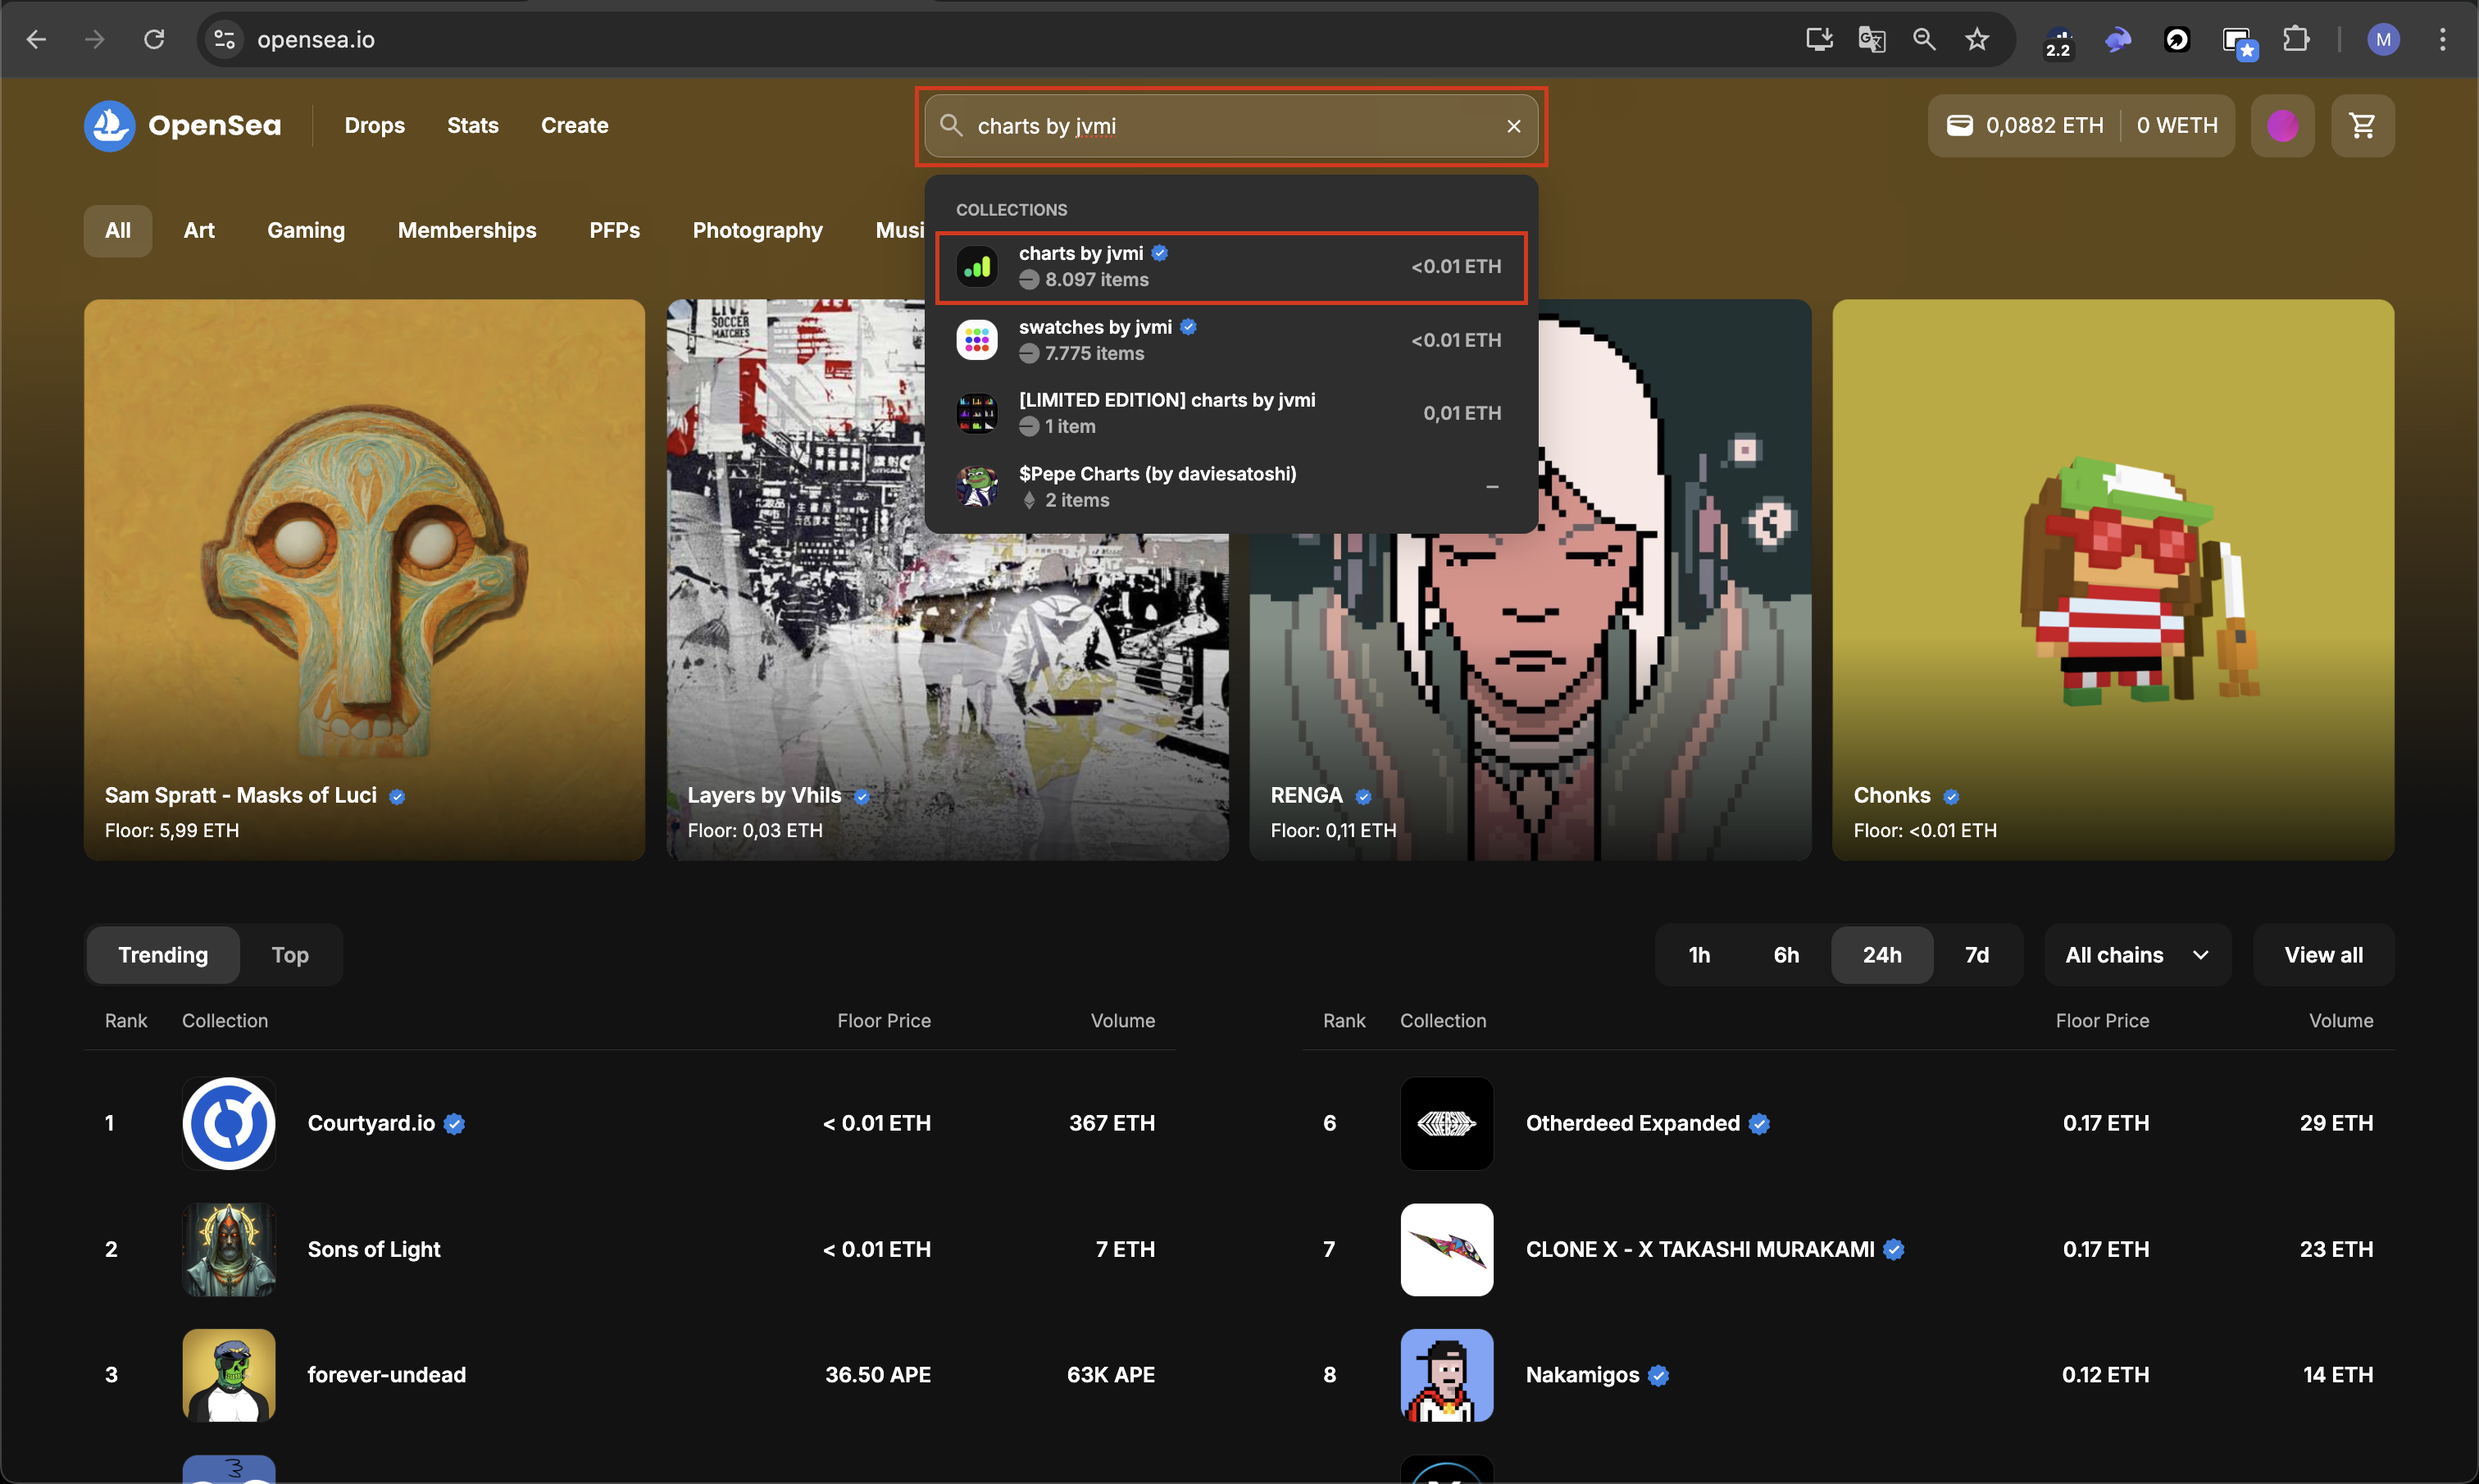Click the Otherdeed Expanded logo
Viewport: 2479px width, 1484px height.
[1446, 1123]
